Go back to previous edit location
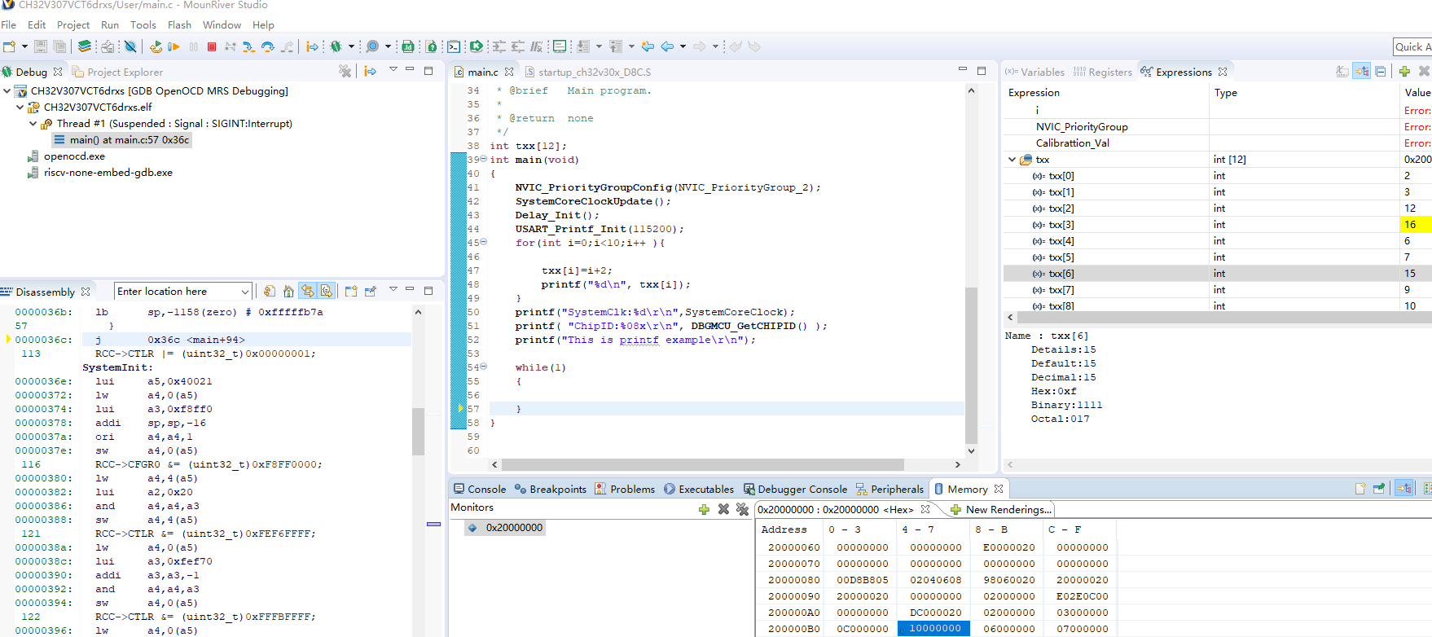 tap(648, 46)
